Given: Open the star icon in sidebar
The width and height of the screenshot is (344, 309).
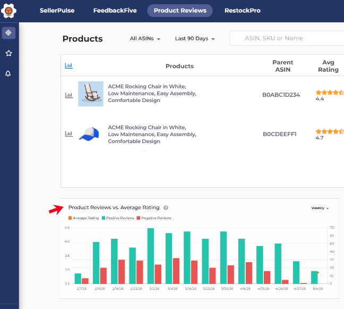Looking at the screenshot, I should pos(8,53).
